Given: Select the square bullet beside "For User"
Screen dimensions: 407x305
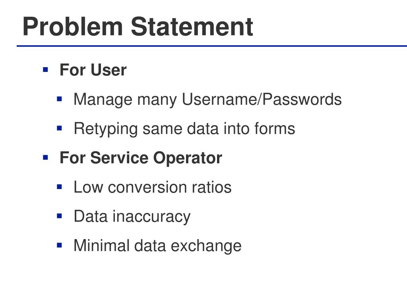Looking at the screenshot, I should (45, 69).
